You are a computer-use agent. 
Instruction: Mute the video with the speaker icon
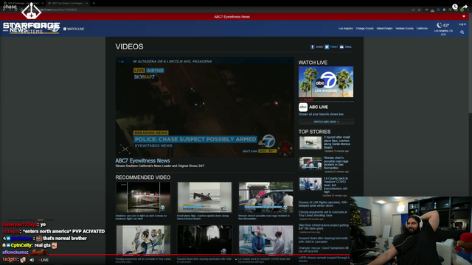click(32, 260)
